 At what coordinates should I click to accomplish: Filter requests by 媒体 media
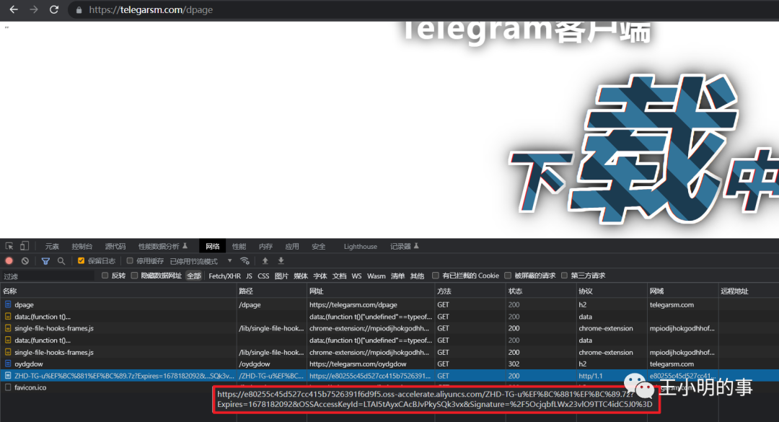[301, 276]
